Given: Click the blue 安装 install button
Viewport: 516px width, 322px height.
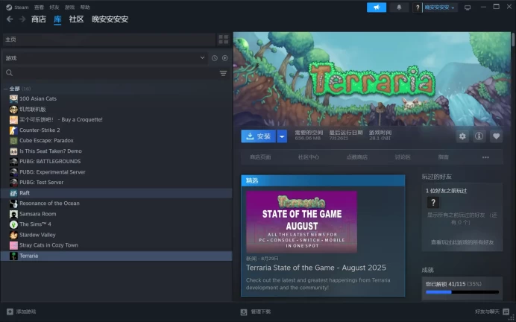Looking at the screenshot, I should 259,136.
